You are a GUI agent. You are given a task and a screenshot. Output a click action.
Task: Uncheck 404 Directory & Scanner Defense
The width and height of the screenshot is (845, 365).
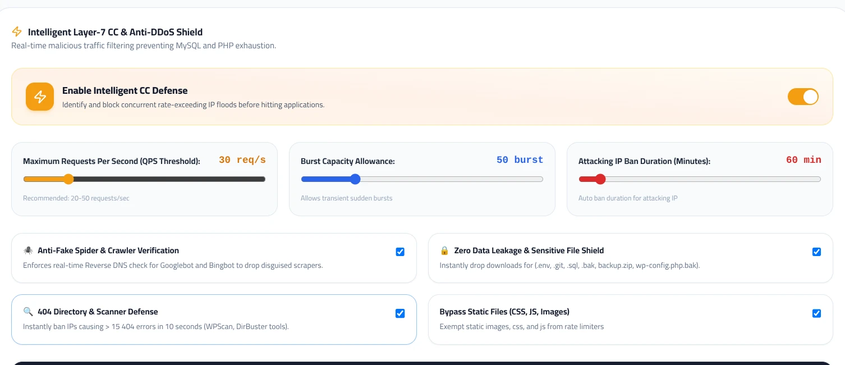tap(400, 313)
